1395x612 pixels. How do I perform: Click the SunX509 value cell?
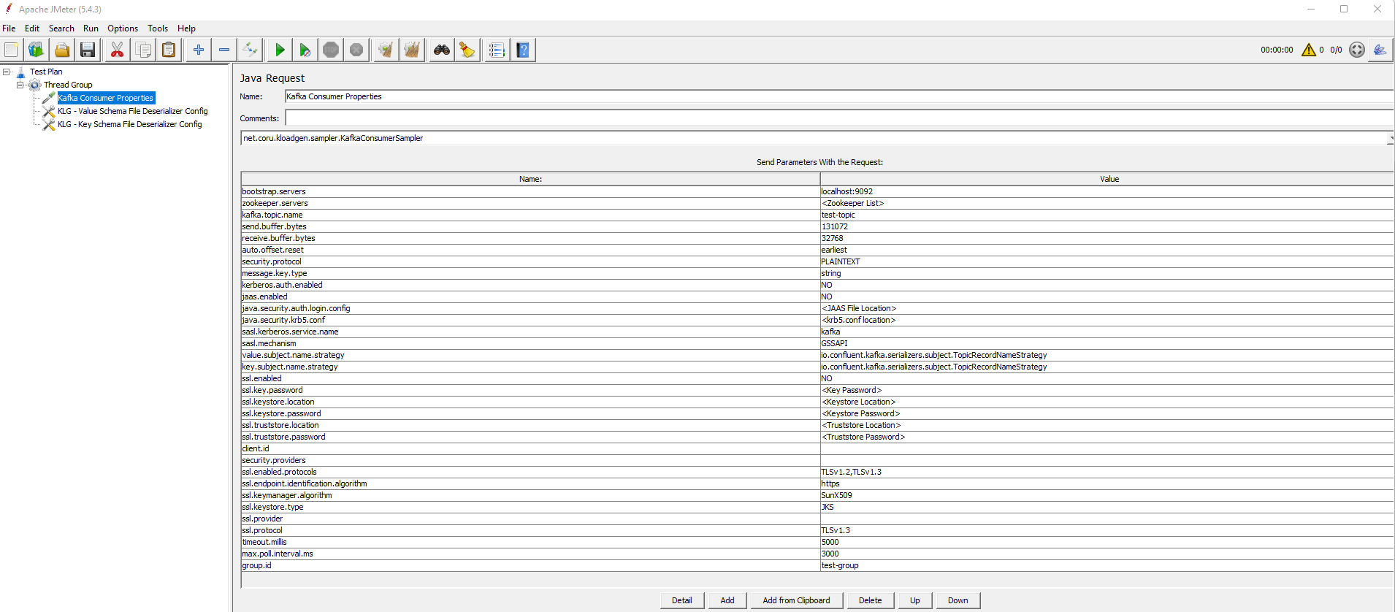pyautogui.click(x=1107, y=495)
